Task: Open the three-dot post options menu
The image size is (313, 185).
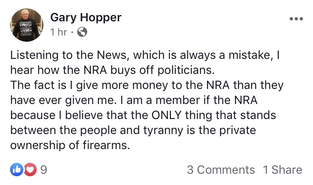Action: [295, 19]
